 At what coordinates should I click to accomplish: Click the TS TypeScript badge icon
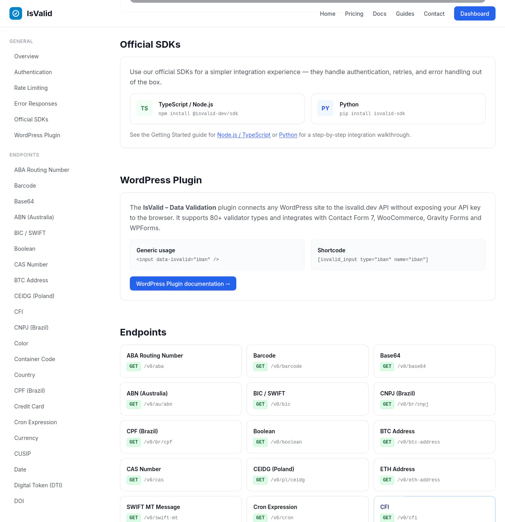pyautogui.click(x=144, y=108)
